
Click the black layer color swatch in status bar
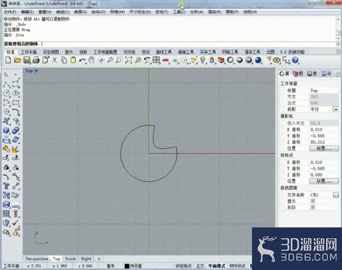(x=127, y=266)
